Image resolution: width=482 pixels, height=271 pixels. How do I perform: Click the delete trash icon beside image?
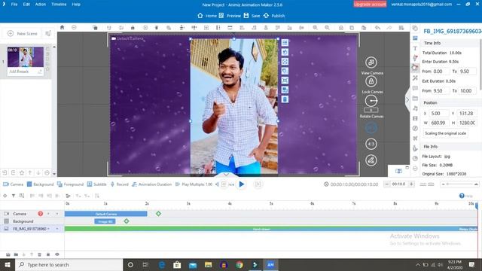285,99
